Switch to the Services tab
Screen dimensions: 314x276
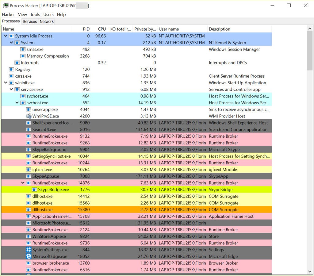(x=30, y=21)
